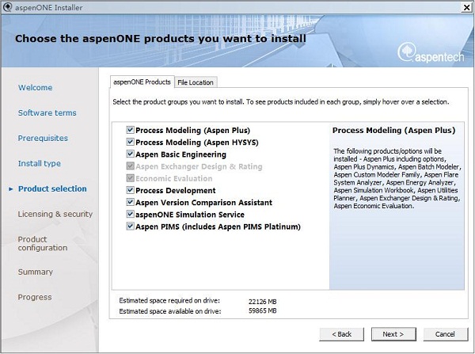Click the description panel heading Process Modeling
The image size is (475, 354).
(x=393, y=131)
